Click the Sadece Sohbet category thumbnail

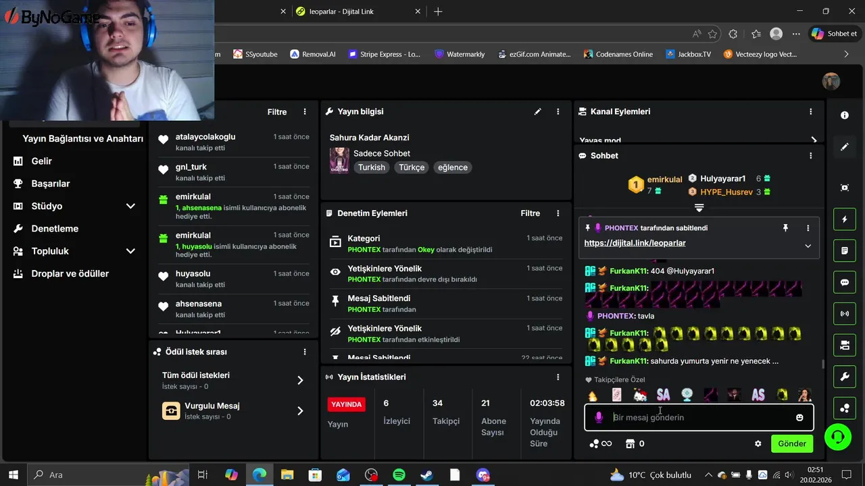[x=339, y=161]
